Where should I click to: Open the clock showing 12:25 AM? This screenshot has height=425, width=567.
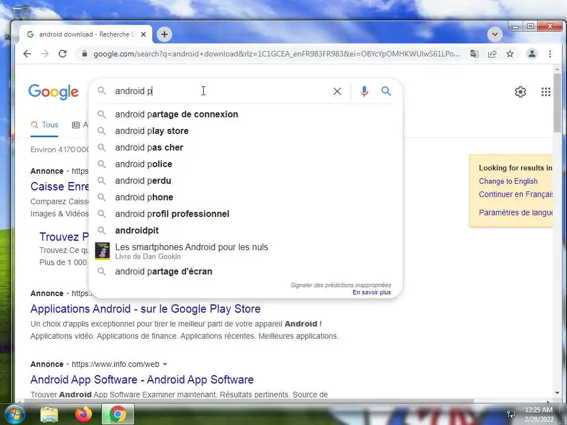pos(539,414)
